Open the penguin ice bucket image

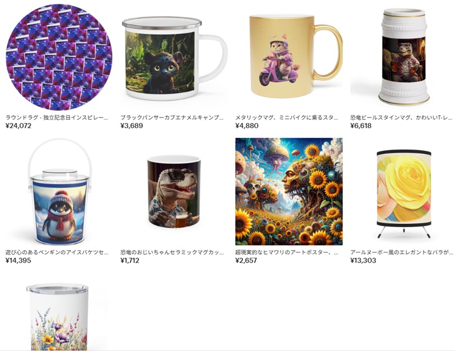pos(59,191)
